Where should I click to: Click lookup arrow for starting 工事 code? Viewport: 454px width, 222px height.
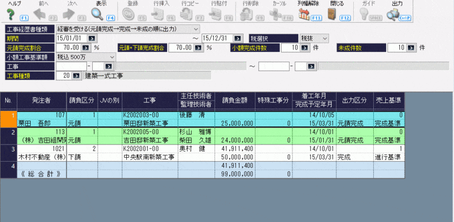coord(108,67)
